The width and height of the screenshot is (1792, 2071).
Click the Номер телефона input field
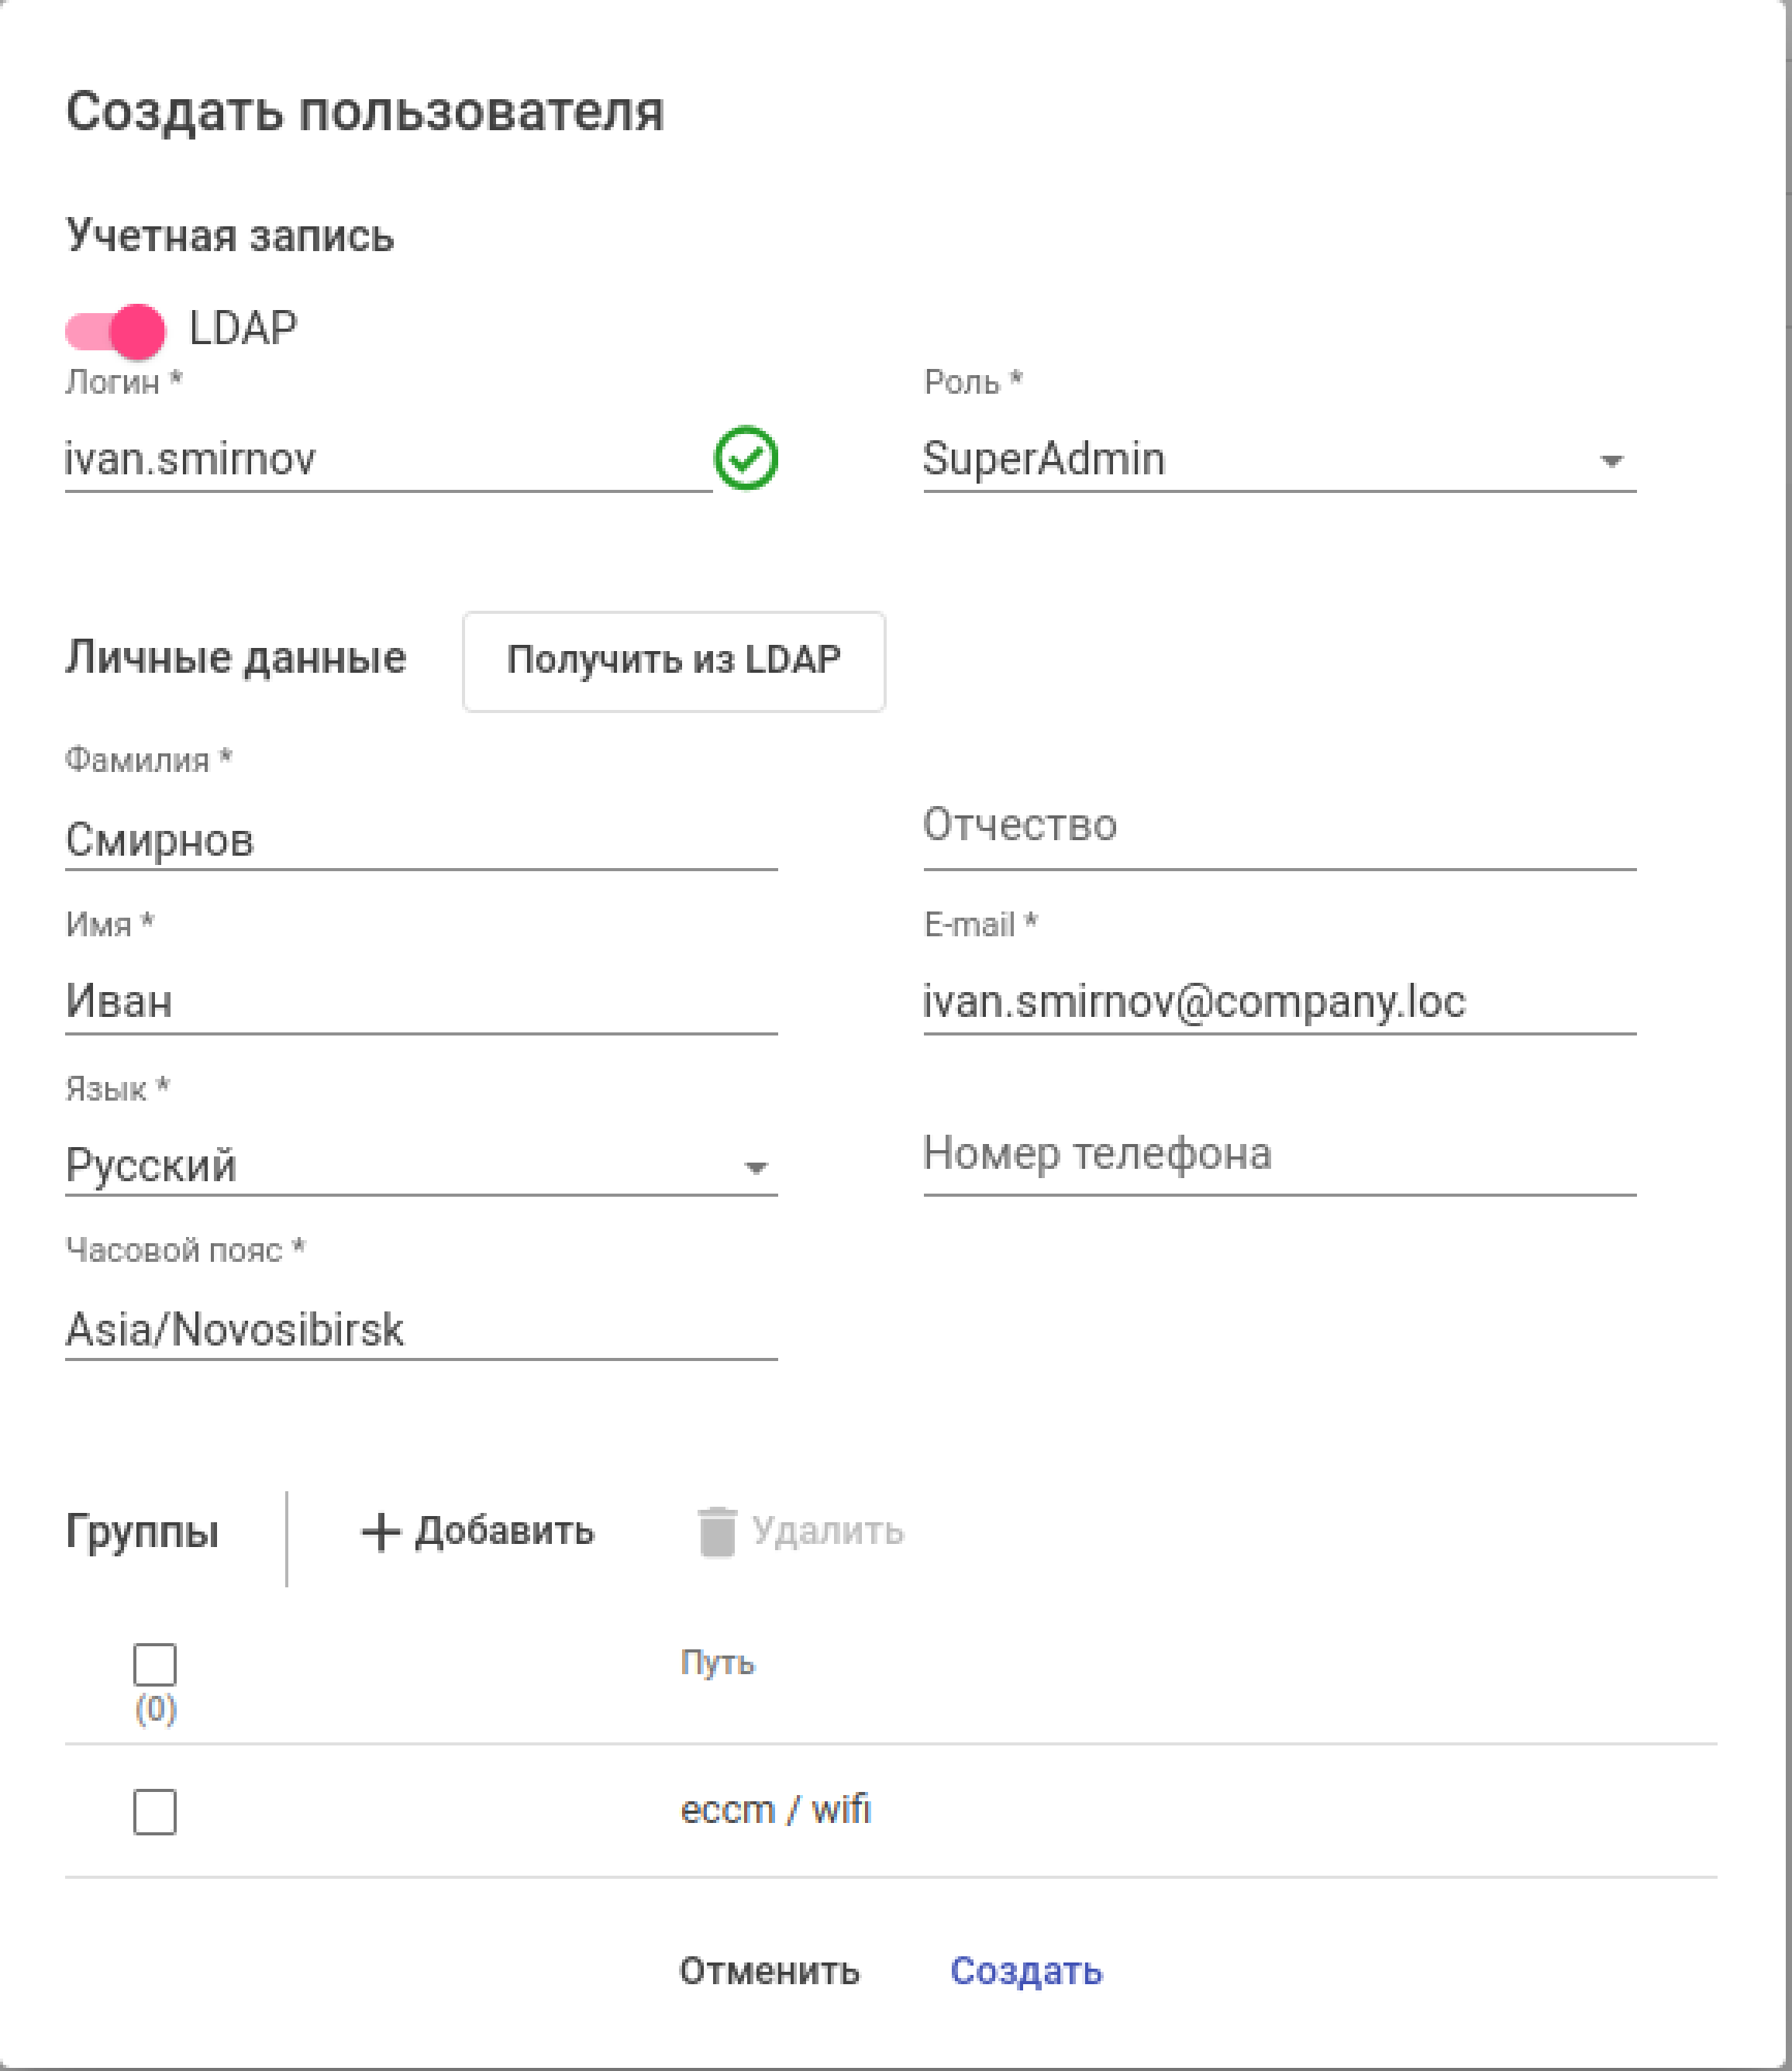[x=1278, y=1156]
